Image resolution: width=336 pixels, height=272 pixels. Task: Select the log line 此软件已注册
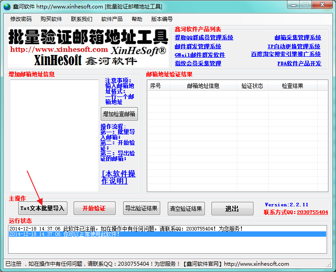168,229
